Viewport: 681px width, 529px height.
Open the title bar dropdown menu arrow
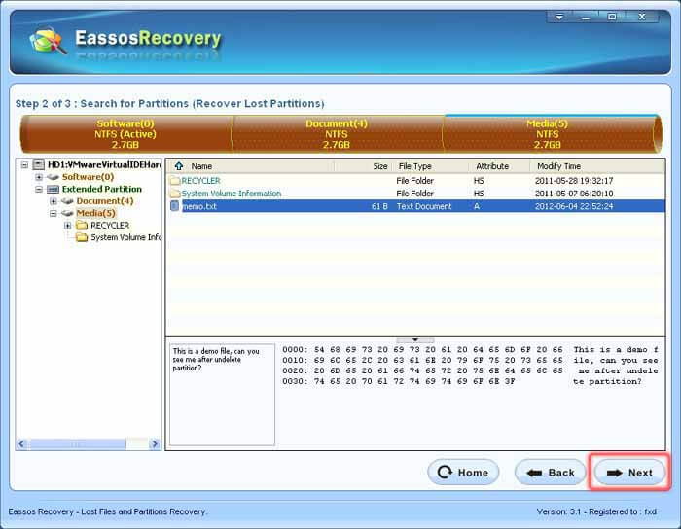pyautogui.click(x=559, y=17)
